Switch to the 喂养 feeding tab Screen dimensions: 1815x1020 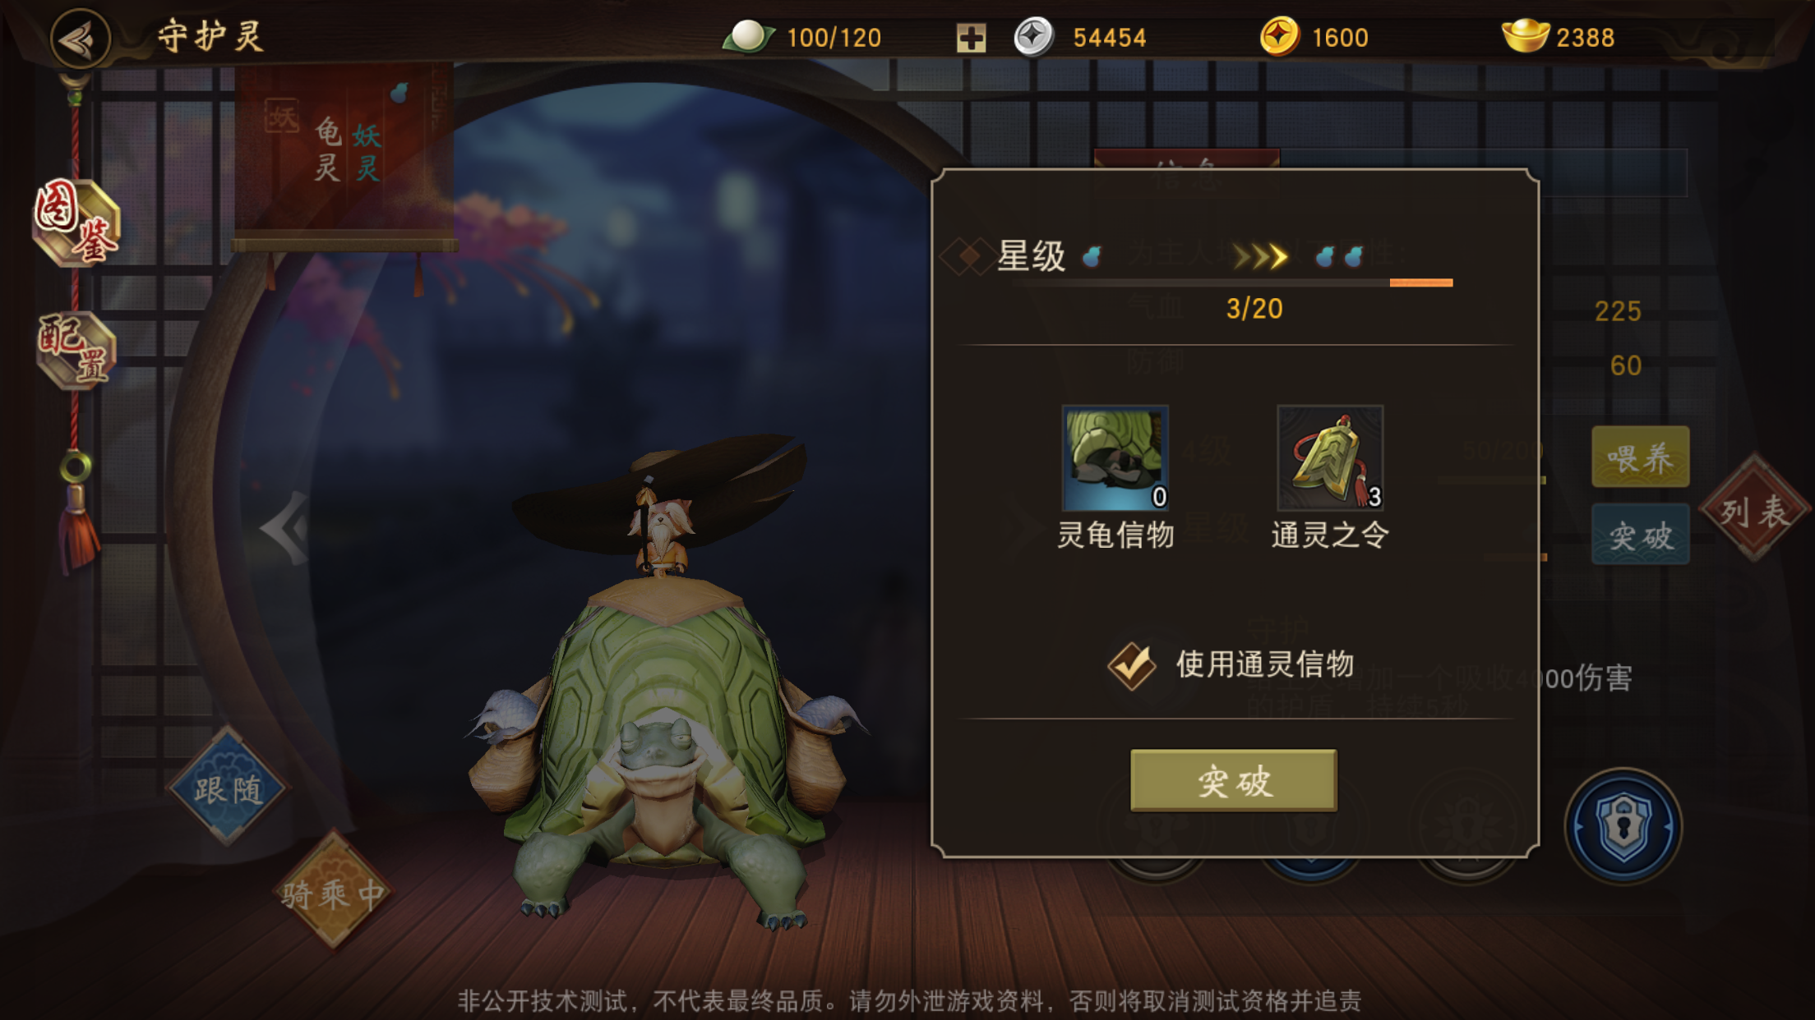tap(1640, 457)
